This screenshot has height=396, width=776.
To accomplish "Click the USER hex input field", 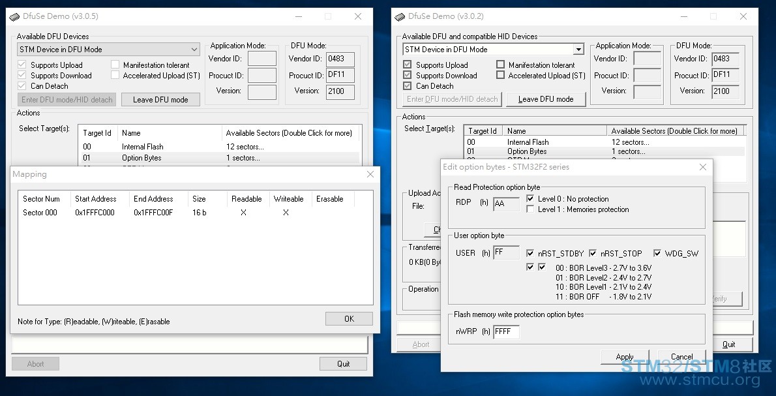I will [506, 252].
